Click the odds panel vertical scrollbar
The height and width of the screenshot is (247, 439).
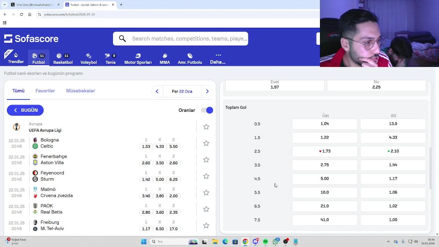click(430, 168)
